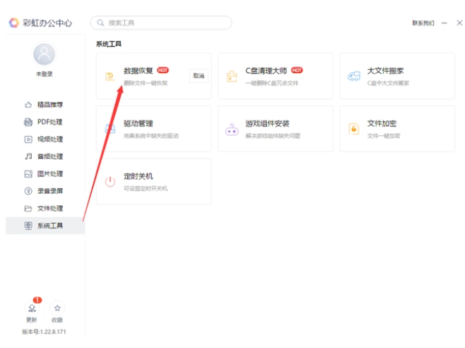
Task: Click the thumbs-up icon beside 精品推荐
Action: 28,105
